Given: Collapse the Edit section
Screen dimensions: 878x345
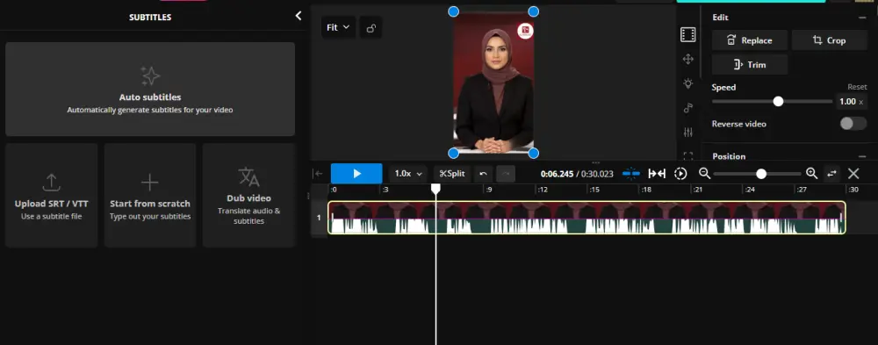Looking at the screenshot, I should (x=862, y=18).
